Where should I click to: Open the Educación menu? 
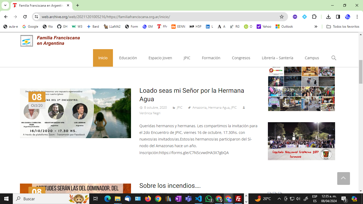[x=128, y=58]
